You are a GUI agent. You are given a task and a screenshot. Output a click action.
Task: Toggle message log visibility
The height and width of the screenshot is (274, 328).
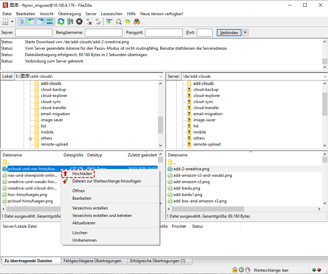(x=22, y=22)
